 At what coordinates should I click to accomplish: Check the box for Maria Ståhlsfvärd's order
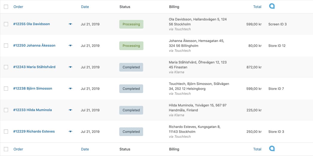coord(6,67)
